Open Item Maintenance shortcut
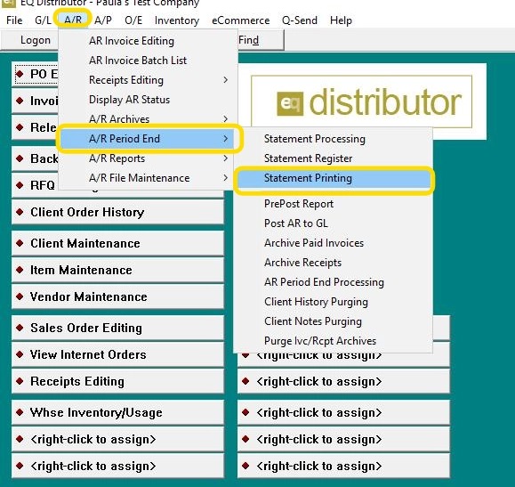515x487 pixels. coord(117,270)
